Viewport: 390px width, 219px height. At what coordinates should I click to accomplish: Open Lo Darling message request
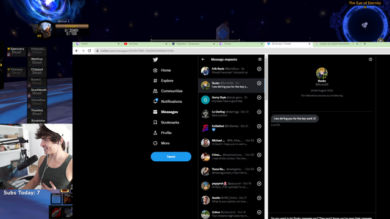coord(232,114)
